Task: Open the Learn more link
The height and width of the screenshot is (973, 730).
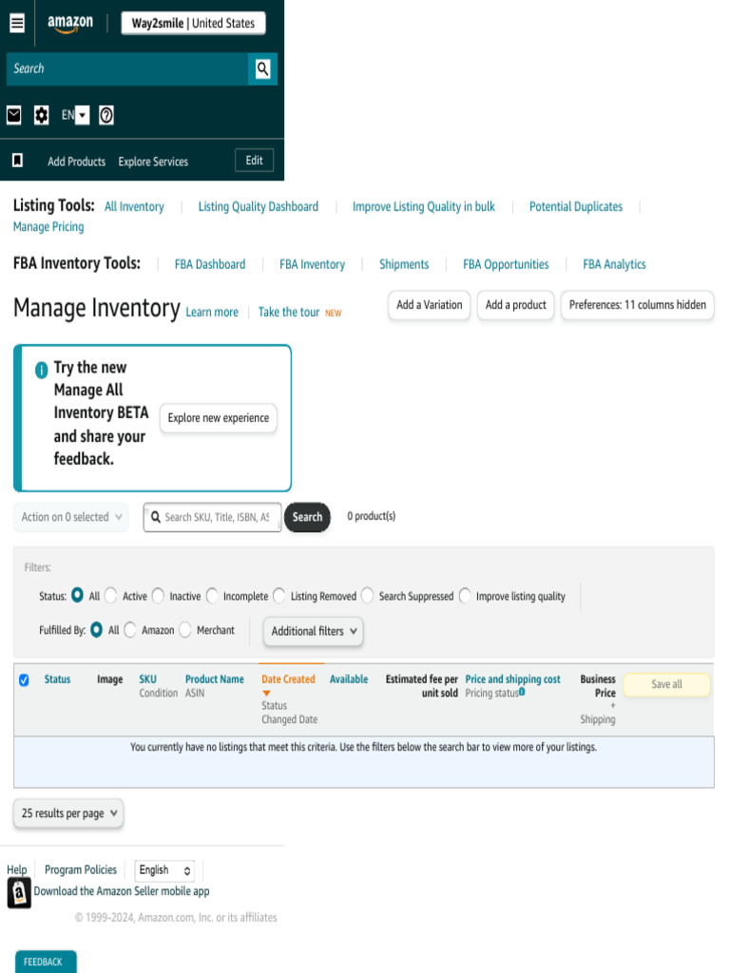Action: coord(212,312)
